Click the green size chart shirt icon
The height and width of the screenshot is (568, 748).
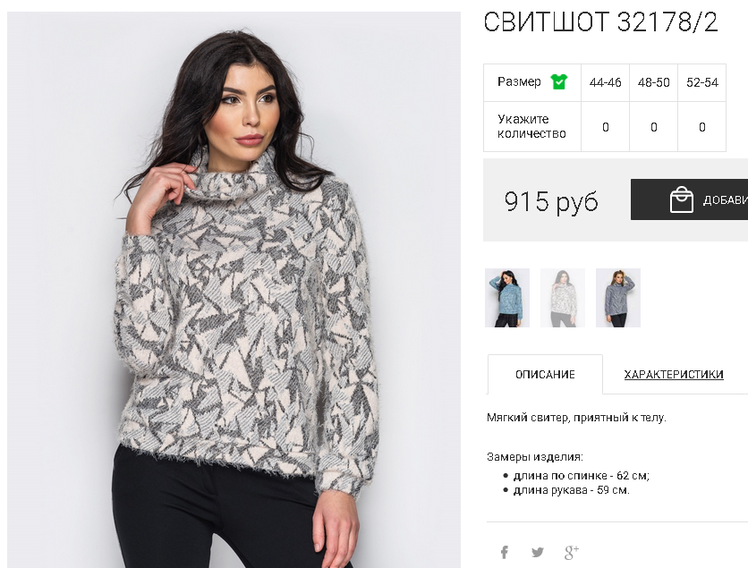558,81
